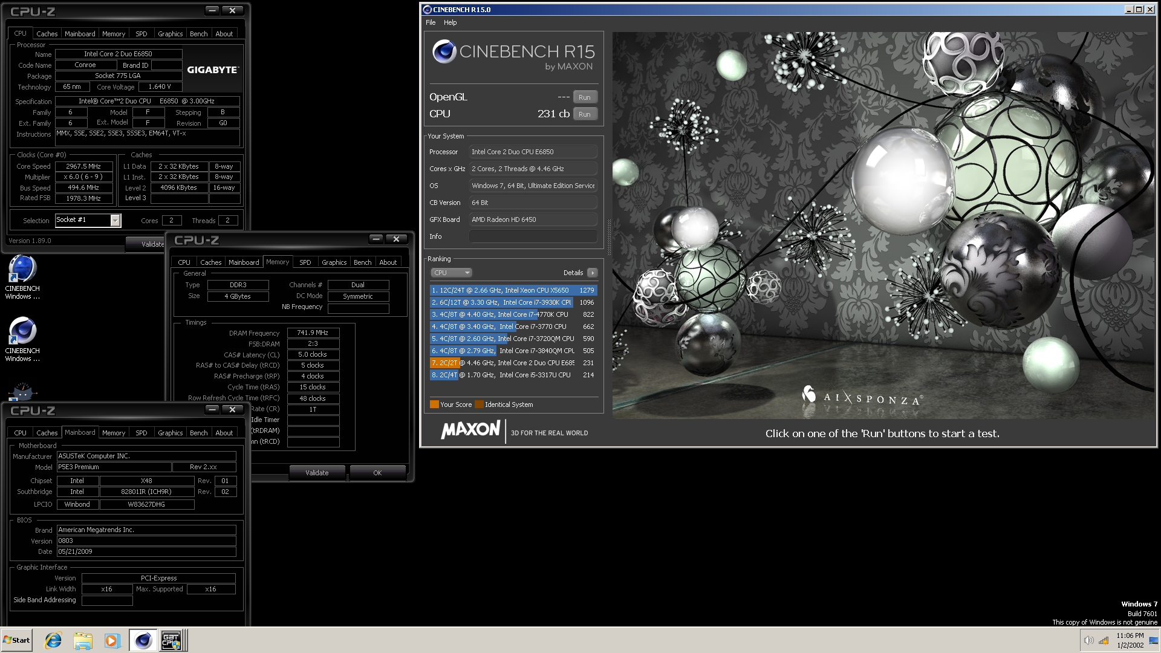Open Graphics tab in top CPU-Z window
The width and height of the screenshot is (1161, 653).
click(x=170, y=34)
